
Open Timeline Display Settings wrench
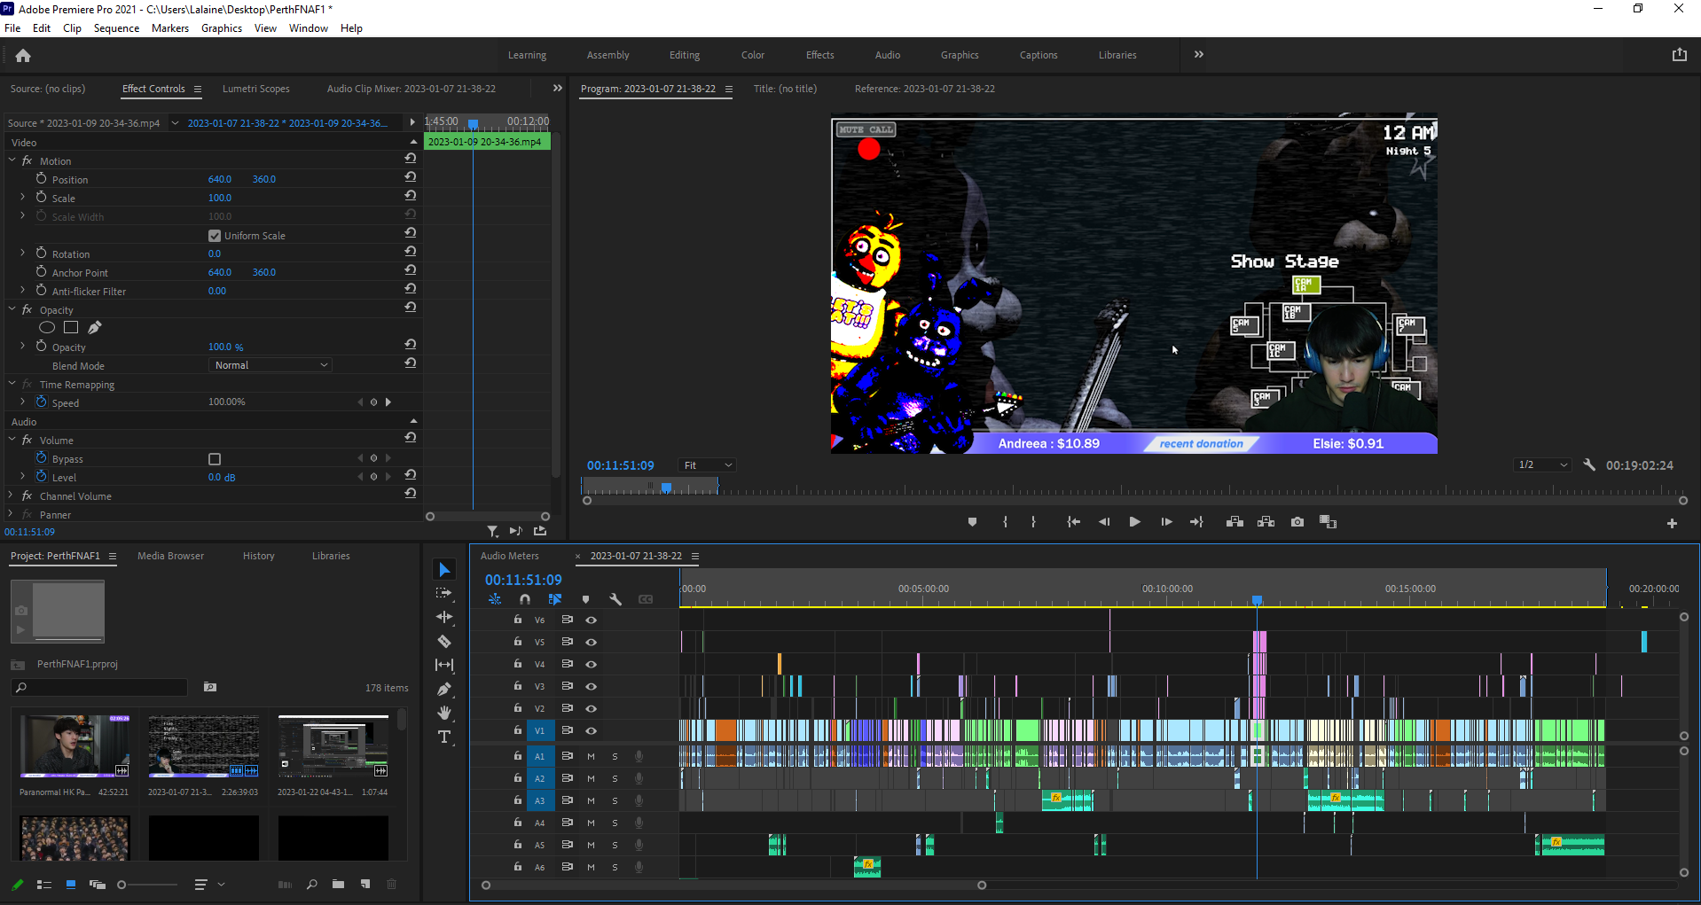[615, 600]
